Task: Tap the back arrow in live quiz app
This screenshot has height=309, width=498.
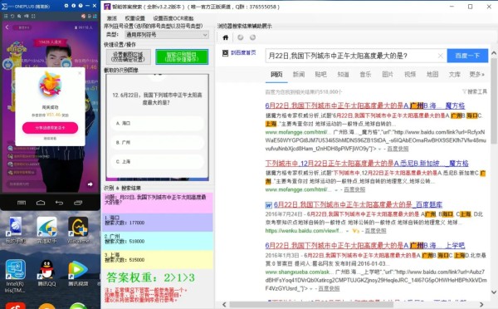Action: click(x=7, y=27)
